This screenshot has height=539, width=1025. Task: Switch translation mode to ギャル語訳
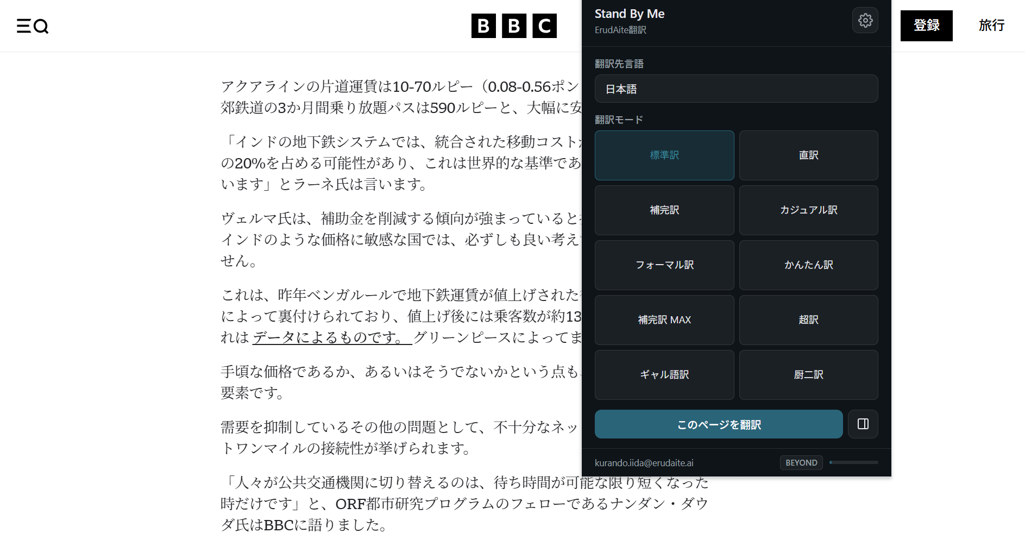[x=664, y=375]
